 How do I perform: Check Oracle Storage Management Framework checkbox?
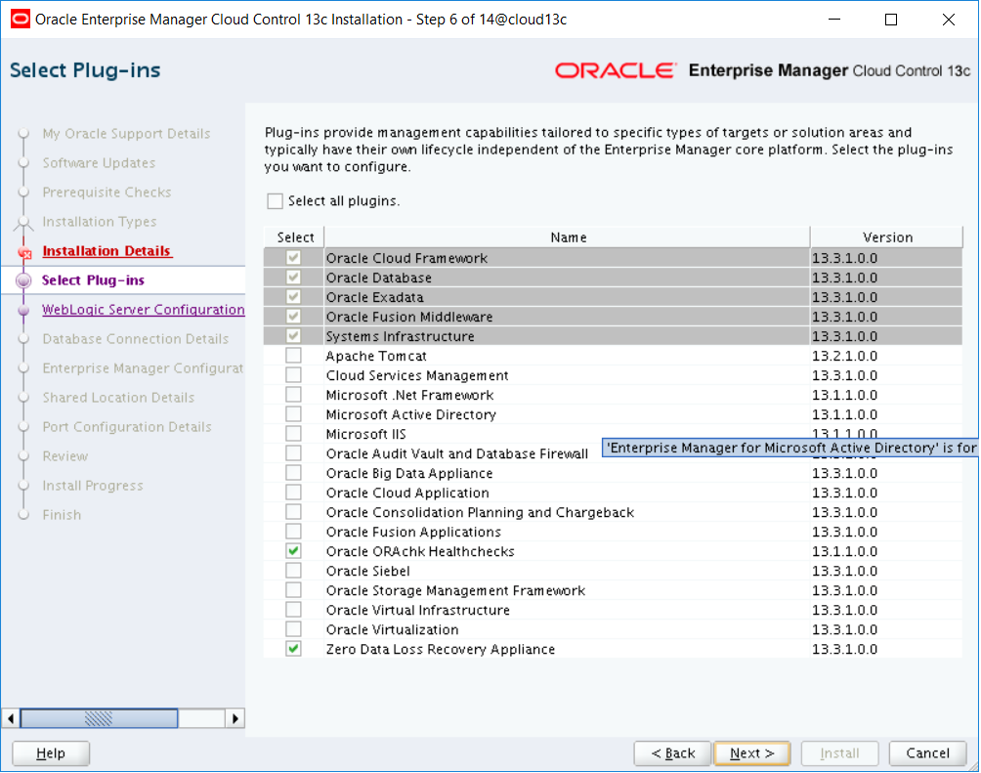tap(293, 589)
